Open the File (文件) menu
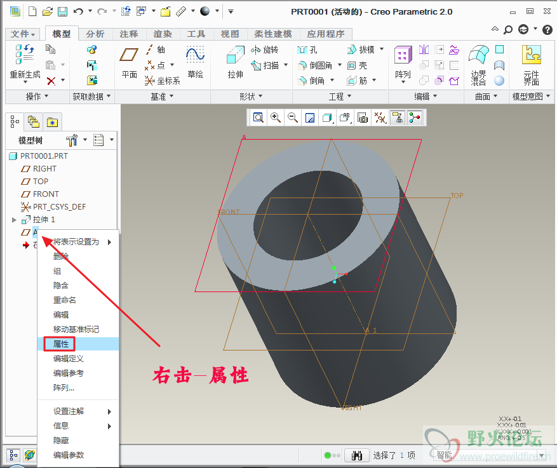 click(23, 34)
